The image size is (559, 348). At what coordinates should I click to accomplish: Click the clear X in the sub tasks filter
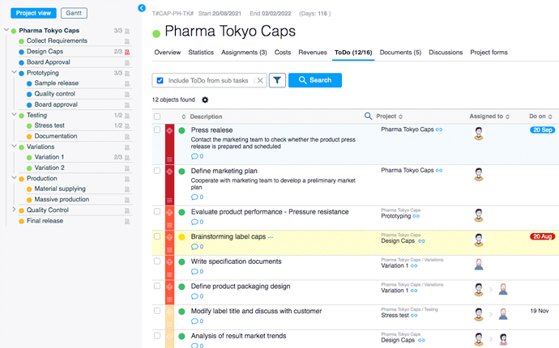260,81
